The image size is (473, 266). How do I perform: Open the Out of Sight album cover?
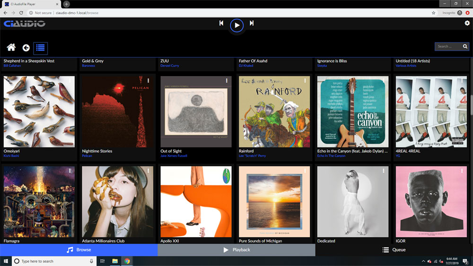point(196,112)
